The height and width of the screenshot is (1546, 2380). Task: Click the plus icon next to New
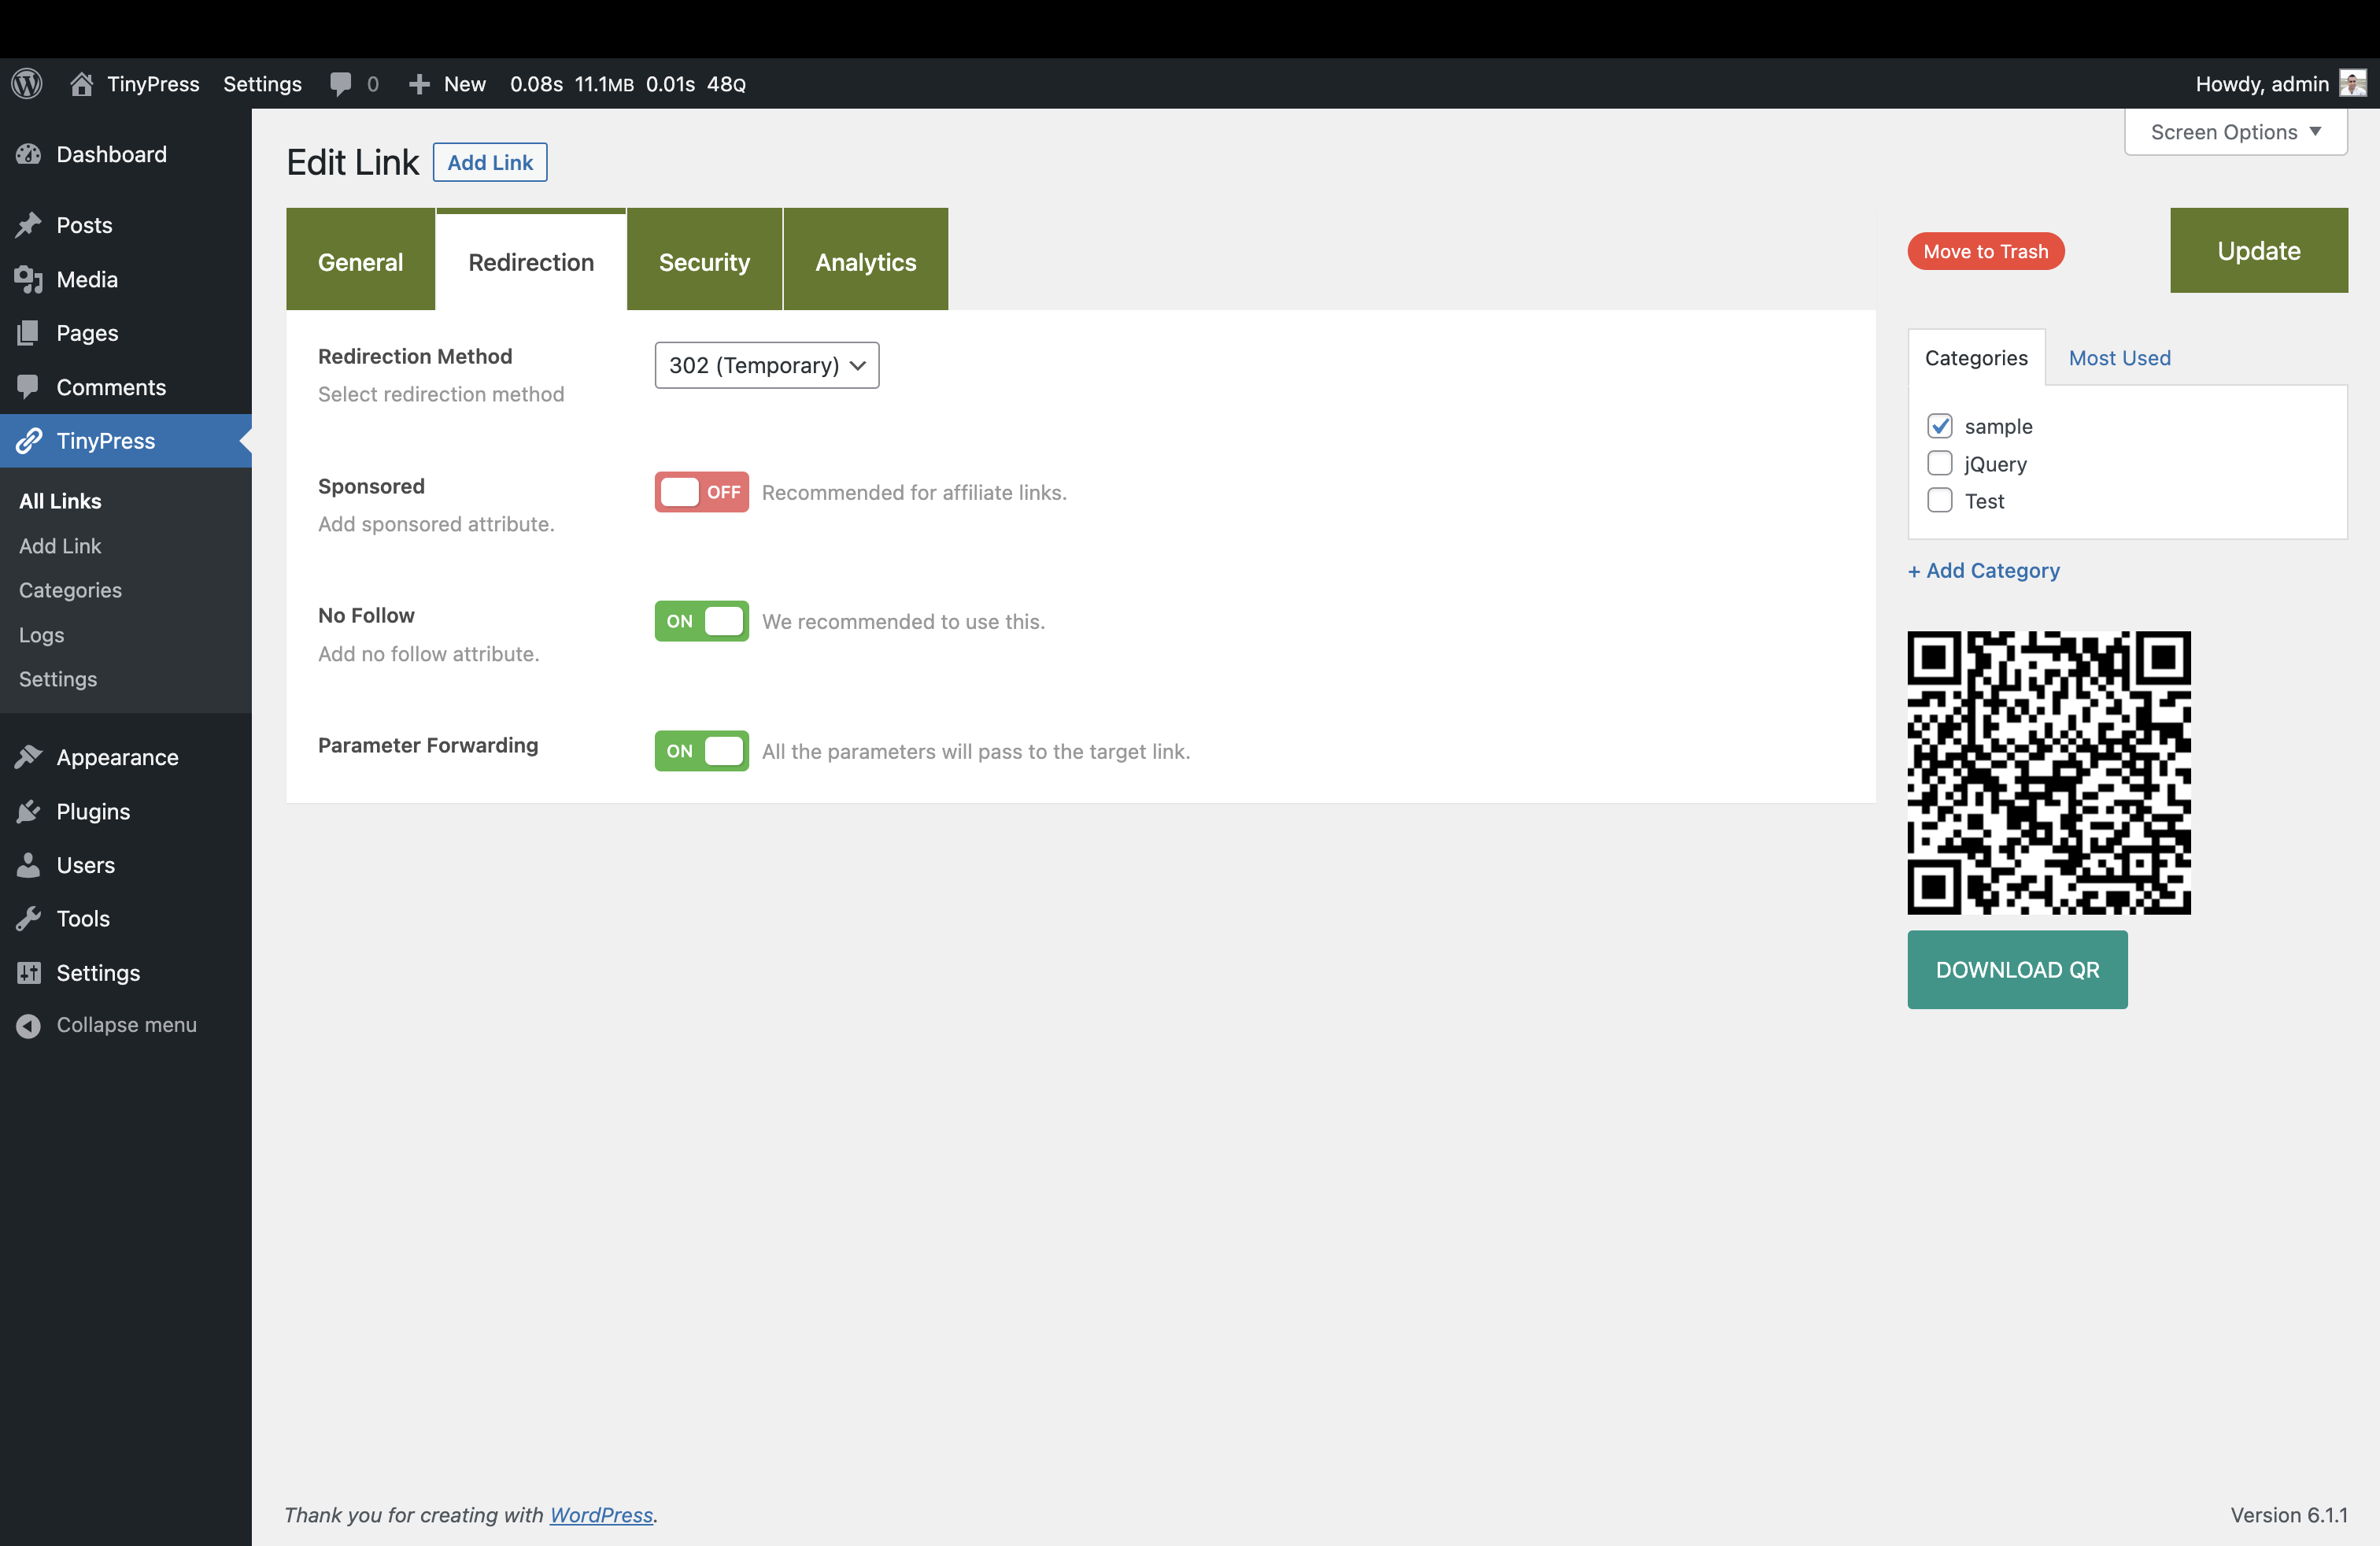click(419, 84)
